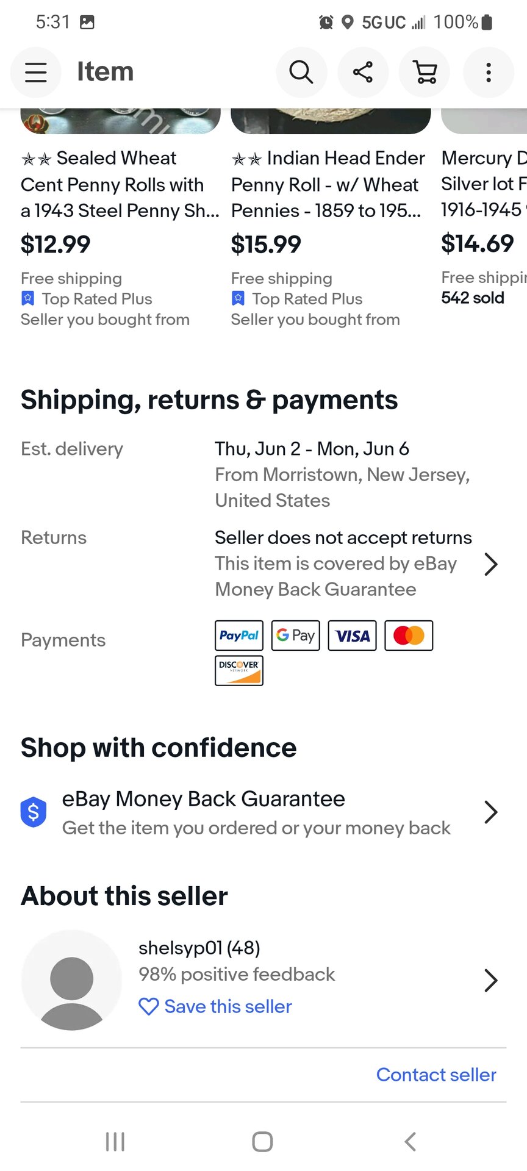Image resolution: width=527 pixels, height=1171 pixels.
Task: Tap the PayPal payment logo
Action: coord(239,636)
